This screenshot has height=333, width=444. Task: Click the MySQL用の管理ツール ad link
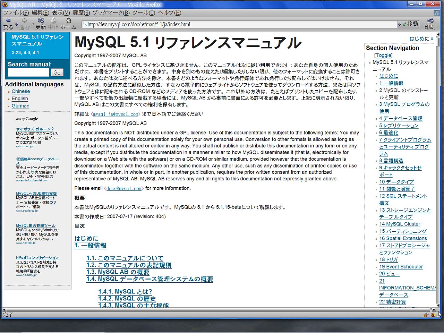(36, 225)
